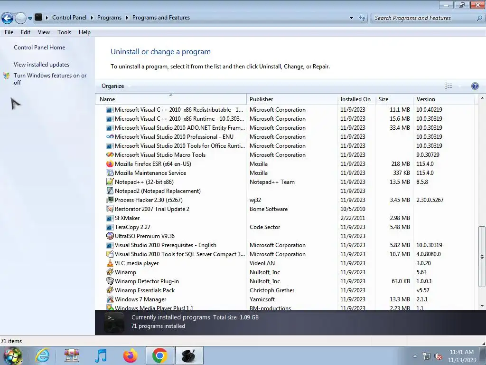
Task: Open View installed updates
Action: point(42,65)
